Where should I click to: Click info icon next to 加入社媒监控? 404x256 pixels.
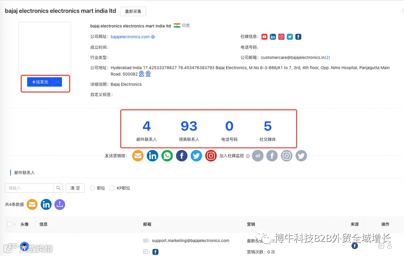[248, 156]
